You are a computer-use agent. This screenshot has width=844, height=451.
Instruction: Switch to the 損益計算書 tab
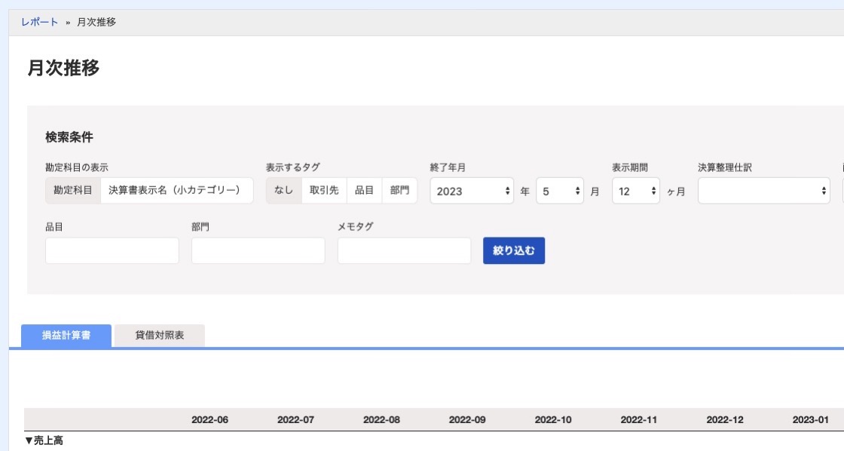pyautogui.click(x=66, y=336)
